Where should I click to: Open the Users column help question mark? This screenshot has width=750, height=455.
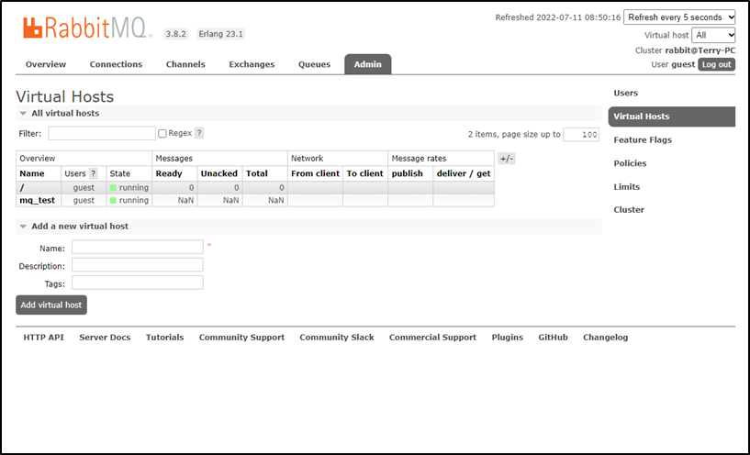coord(94,173)
